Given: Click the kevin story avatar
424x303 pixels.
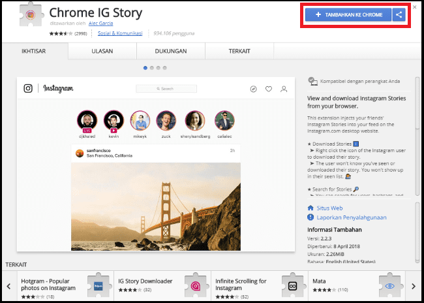Looking at the screenshot, I should coord(114,121).
